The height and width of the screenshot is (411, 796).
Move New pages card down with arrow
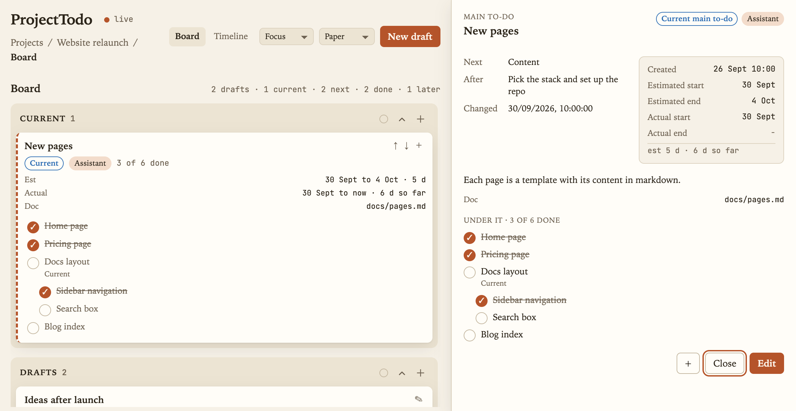pos(407,146)
